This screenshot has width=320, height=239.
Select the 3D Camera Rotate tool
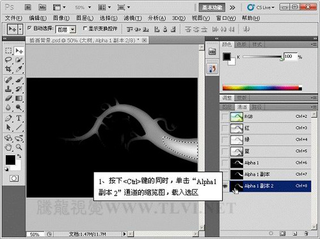pyautogui.click(x=19, y=138)
